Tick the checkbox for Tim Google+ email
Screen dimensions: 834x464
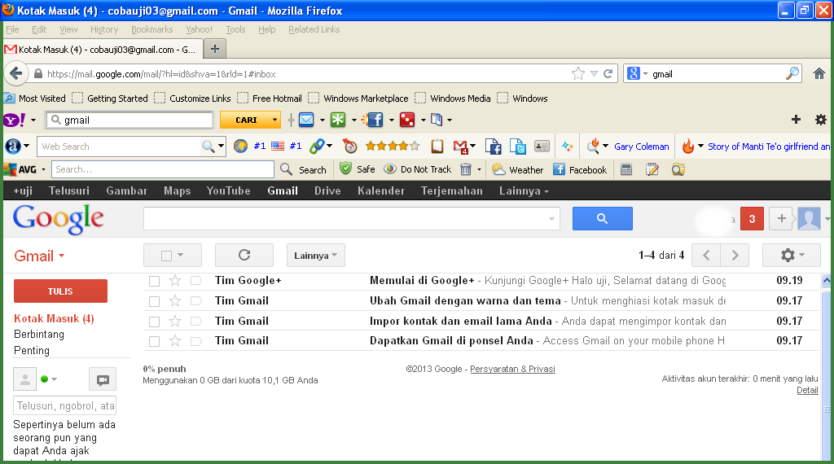[154, 281]
